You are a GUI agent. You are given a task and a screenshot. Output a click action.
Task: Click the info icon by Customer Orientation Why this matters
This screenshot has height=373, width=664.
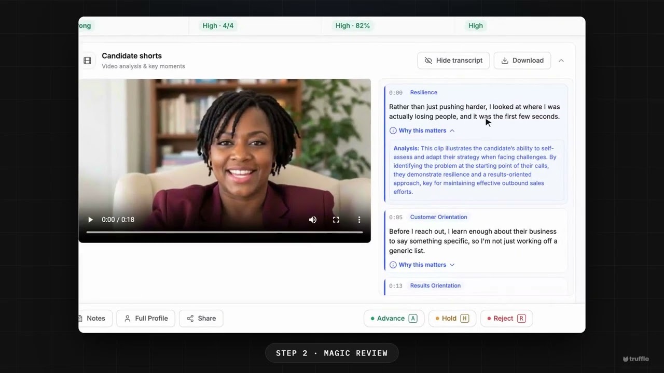(x=393, y=265)
